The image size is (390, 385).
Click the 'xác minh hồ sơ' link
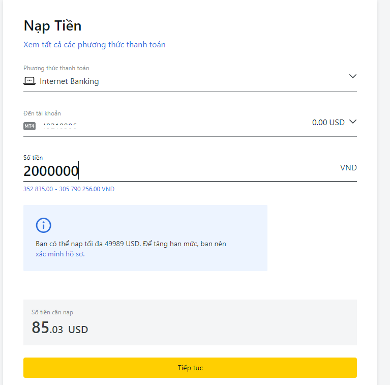point(60,254)
